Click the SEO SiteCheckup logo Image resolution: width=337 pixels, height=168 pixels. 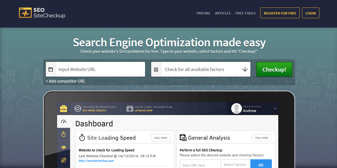click(42, 13)
